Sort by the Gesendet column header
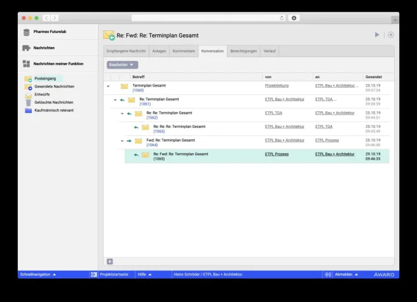This screenshot has width=417, height=302. coord(374,77)
